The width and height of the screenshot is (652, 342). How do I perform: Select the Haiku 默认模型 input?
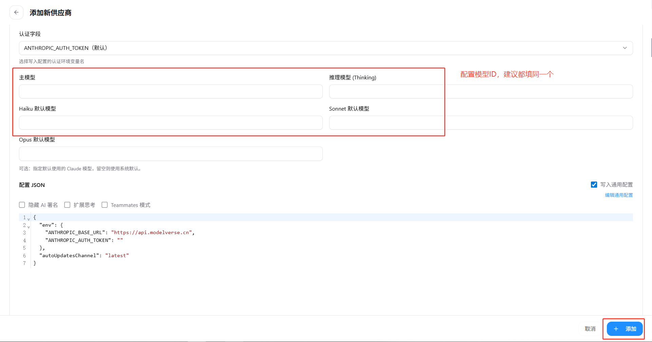click(171, 123)
